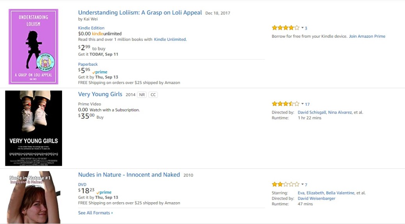Viewport: 405px width, 224px height.
Task: Click the star rating of the Kai Wei book
Action: [x=285, y=28]
